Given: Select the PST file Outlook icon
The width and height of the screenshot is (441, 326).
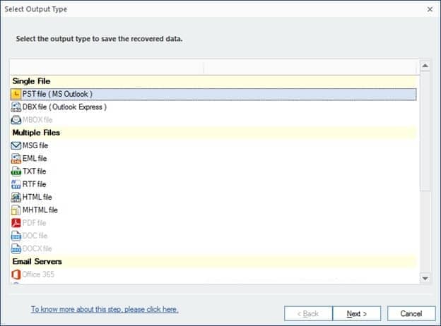Looking at the screenshot, I should tap(16, 95).
